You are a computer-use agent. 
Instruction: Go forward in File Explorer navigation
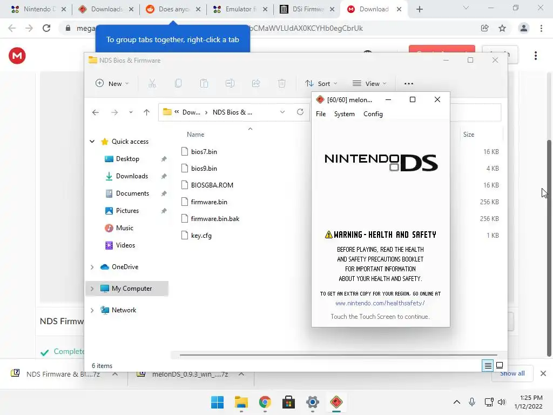114,112
